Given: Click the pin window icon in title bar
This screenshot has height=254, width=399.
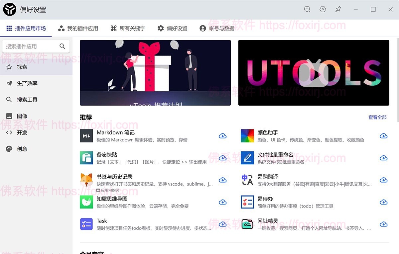Looking at the screenshot, I should point(338,9).
